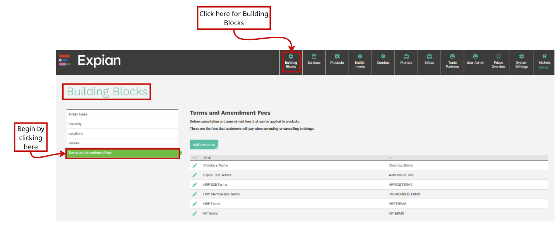Edit HRP Terms with the pencil icon

click(x=195, y=204)
